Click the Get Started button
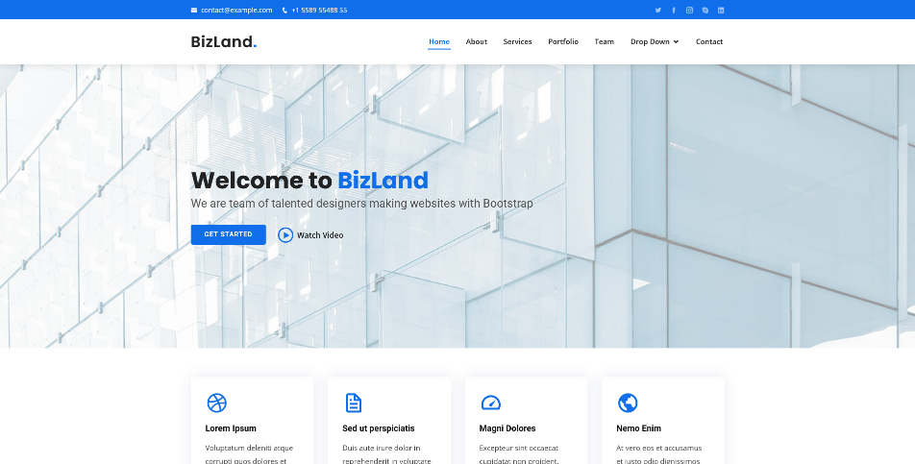The height and width of the screenshot is (464, 915). (x=228, y=234)
